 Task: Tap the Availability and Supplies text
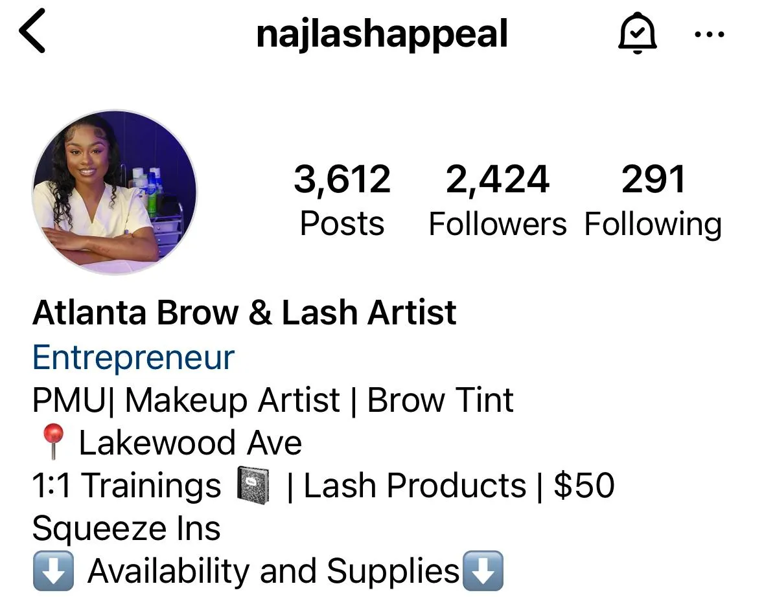273,570
